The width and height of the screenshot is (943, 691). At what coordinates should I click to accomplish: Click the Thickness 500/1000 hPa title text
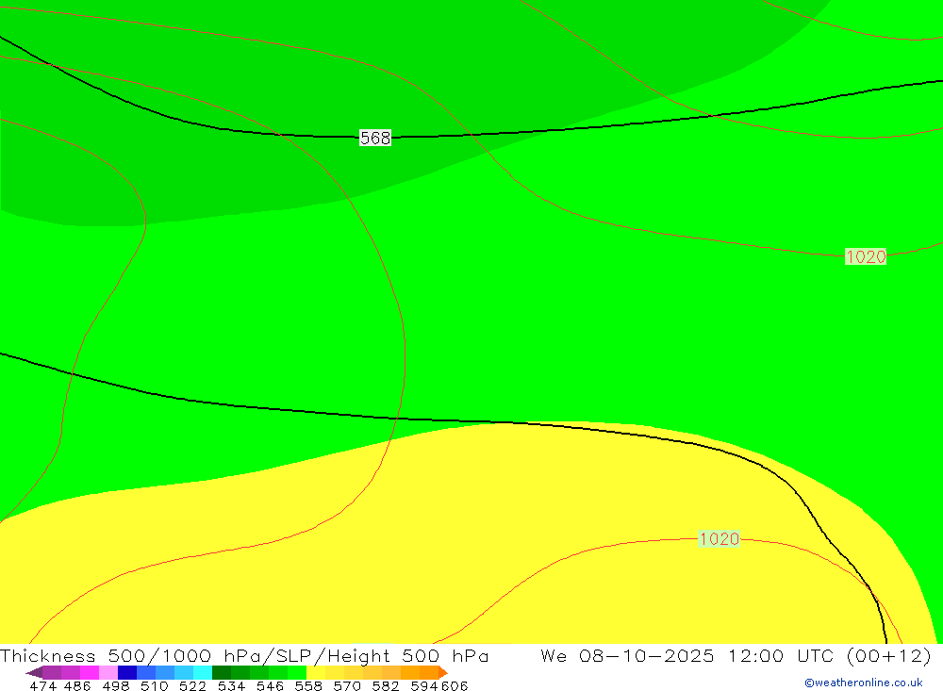(x=131, y=655)
